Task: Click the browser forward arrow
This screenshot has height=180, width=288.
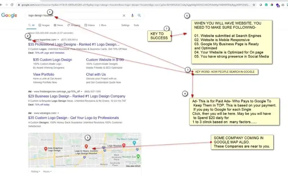Action: pos(6,5)
